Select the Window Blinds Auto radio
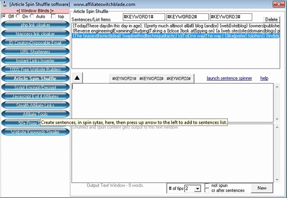The image size is (287, 198). (x=32, y=16)
